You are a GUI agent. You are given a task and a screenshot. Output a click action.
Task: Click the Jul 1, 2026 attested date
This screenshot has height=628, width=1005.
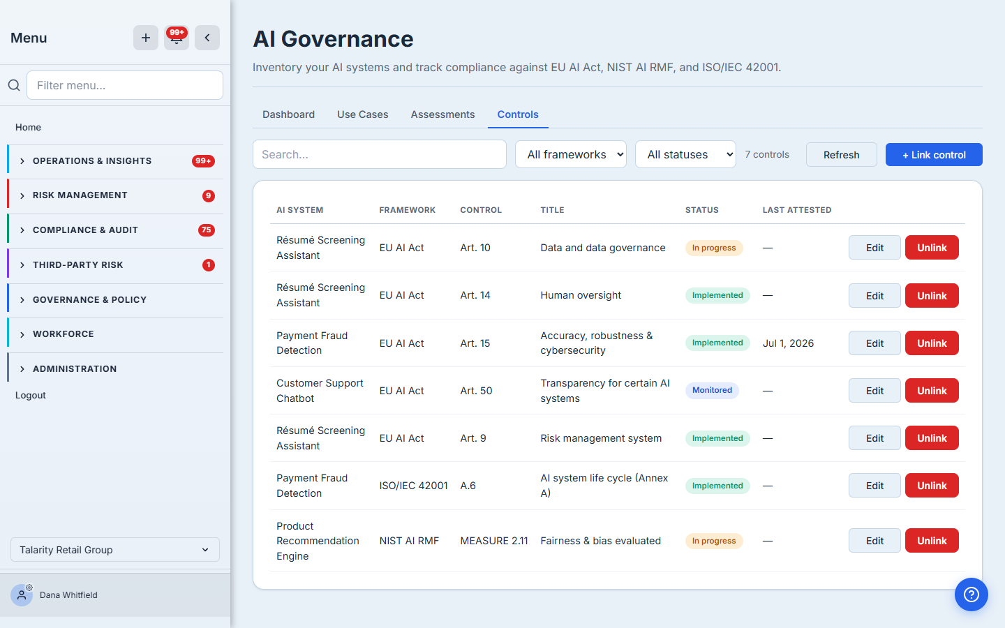(x=788, y=343)
